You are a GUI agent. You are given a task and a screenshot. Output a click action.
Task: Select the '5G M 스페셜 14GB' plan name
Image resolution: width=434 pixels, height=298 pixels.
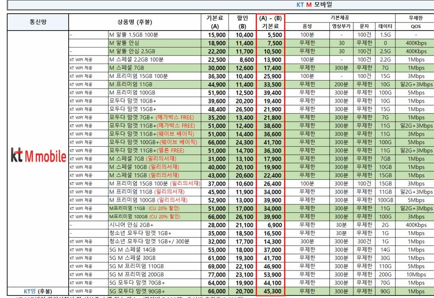[x=132, y=250]
